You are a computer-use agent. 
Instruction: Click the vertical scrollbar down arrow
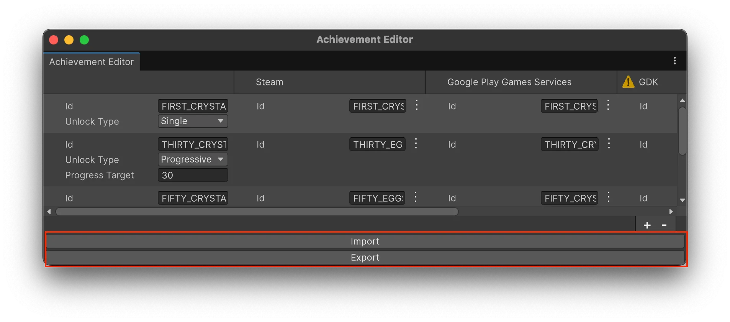682,200
